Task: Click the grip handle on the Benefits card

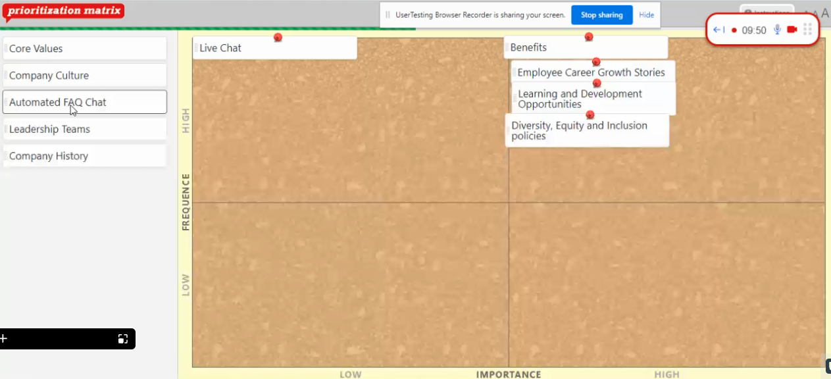Action: coord(507,47)
